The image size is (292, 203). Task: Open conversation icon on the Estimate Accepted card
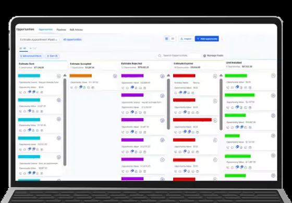(x=76, y=87)
